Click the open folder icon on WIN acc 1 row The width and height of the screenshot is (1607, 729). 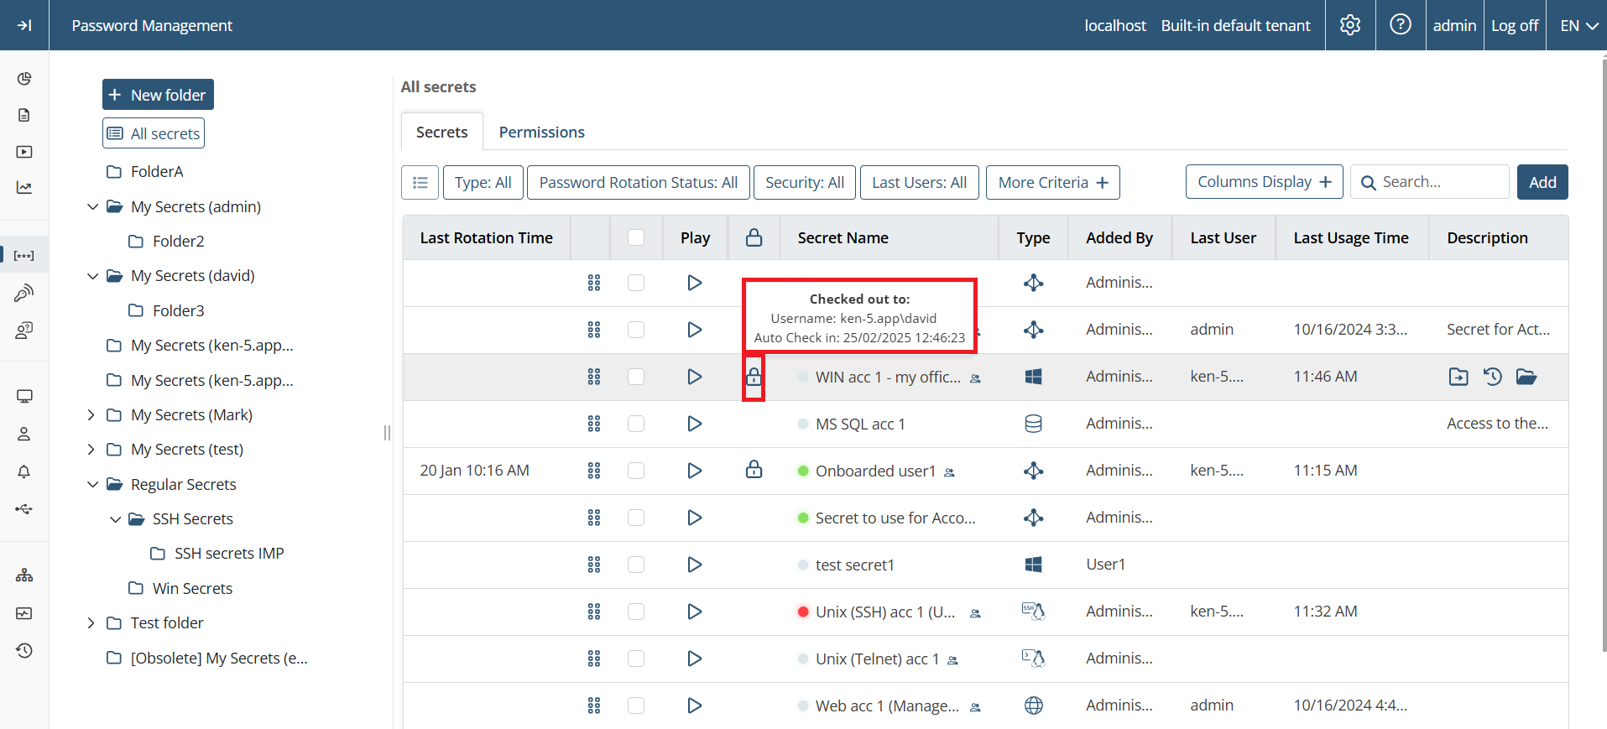point(1526,377)
